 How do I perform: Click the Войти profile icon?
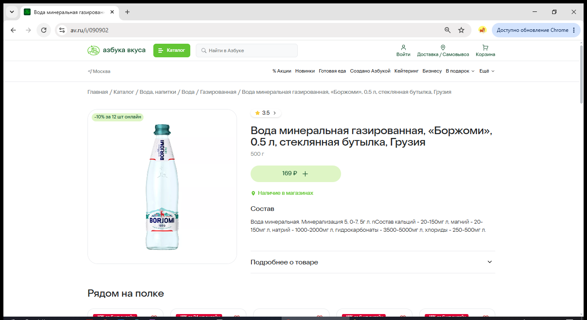(x=404, y=48)
